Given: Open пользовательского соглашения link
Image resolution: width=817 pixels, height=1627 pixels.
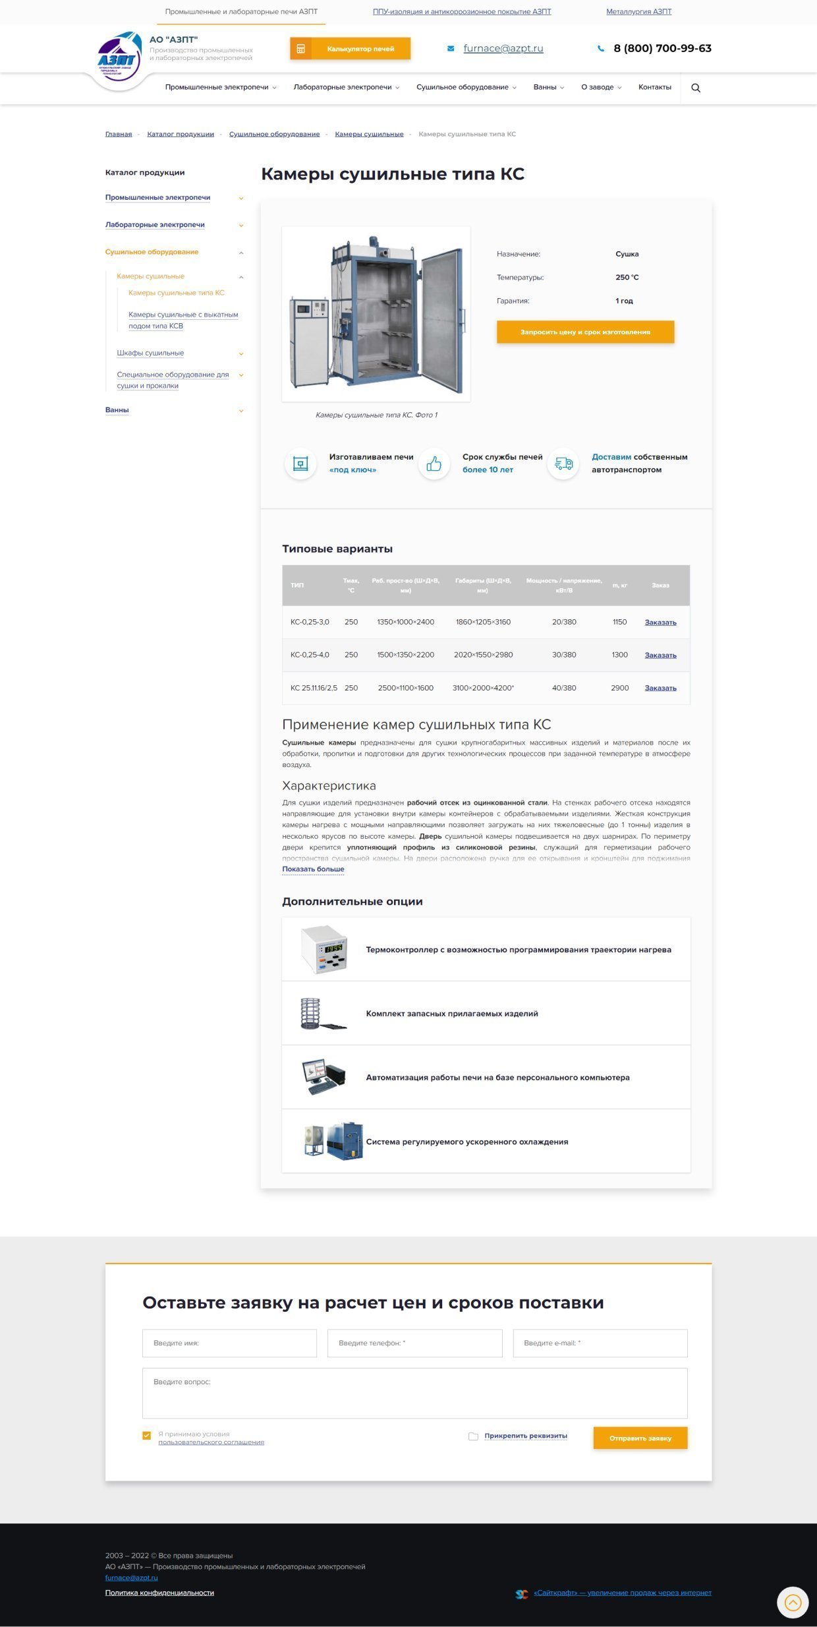Looking at the screenshot, I should [211, 1442].
